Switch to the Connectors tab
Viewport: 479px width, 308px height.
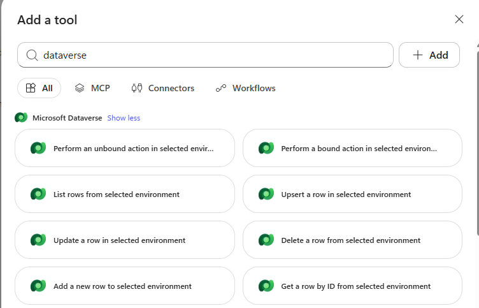(163, 88)
